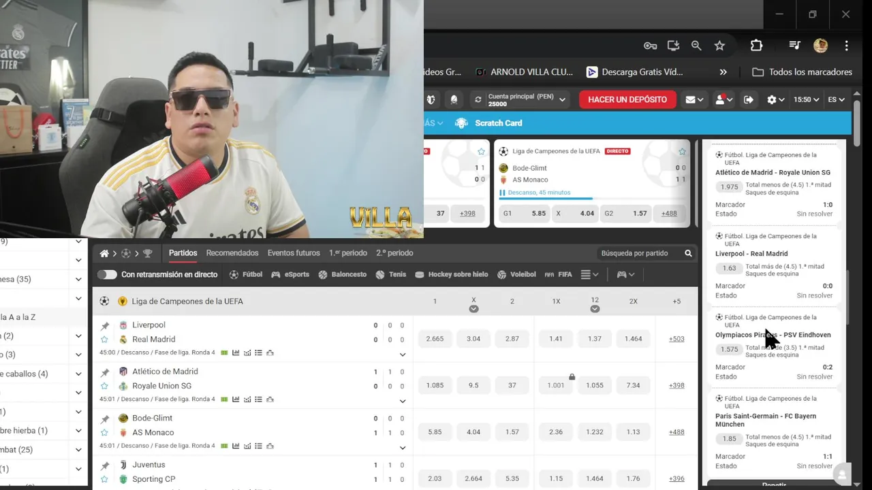
Task: Open more sports list dropdown
Action: 590,274
